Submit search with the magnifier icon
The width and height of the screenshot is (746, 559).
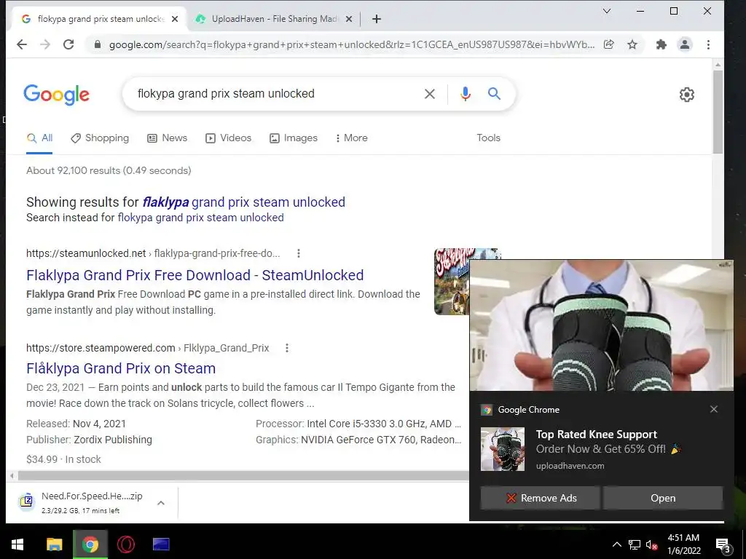[x=495, y=94]
